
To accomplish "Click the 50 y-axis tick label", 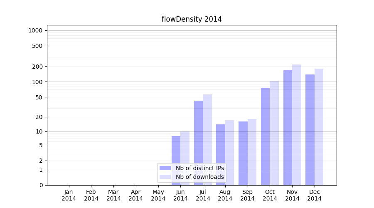I will 38,97.
